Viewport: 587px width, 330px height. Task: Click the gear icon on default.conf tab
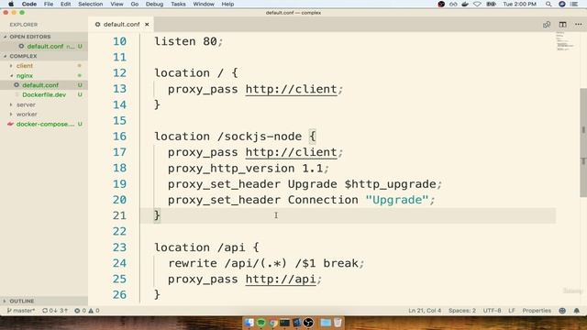pyautogui.click(x=97, y=25)
